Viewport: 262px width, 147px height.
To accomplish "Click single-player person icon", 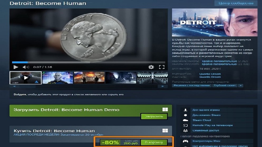I will tap(185, 110).
